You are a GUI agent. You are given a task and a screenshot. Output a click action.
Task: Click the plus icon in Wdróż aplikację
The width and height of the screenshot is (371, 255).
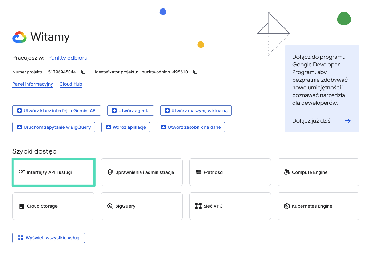[x=109, y=127]
